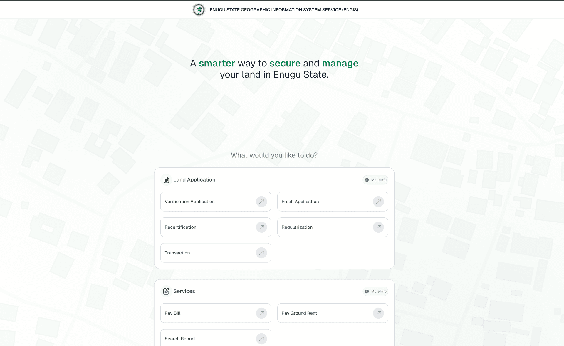Click arrow icon on Pay Bill
The image size is (564, 346).
click(261, 313)
